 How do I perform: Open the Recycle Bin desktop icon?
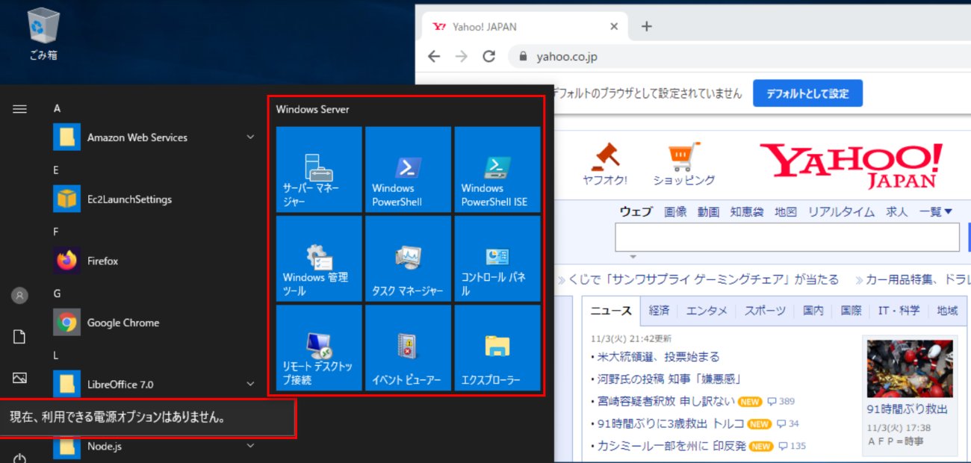tap(43, 34)
